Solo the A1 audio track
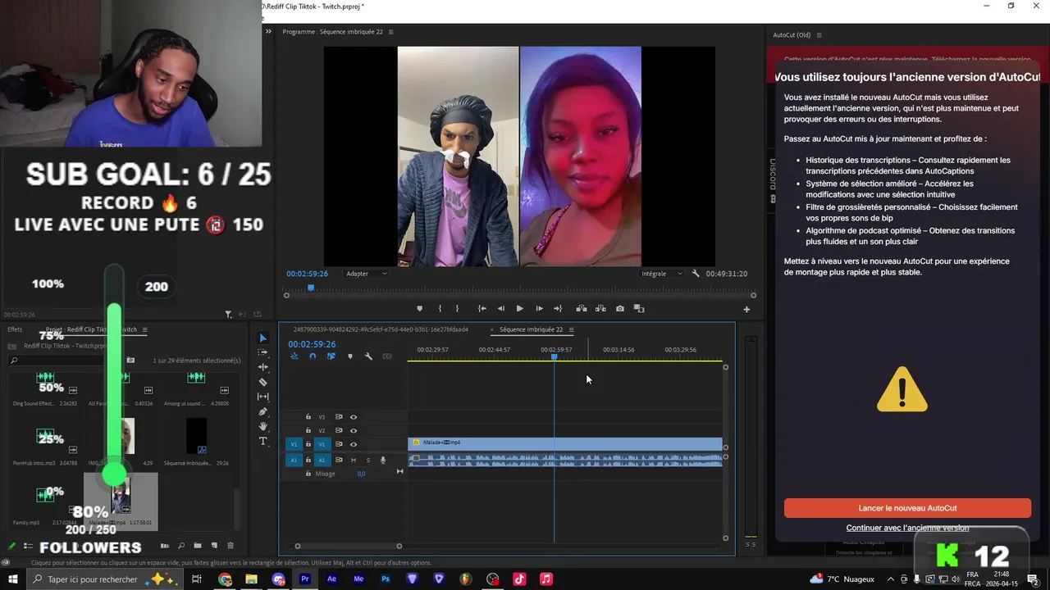 click(x=367, y=461)
